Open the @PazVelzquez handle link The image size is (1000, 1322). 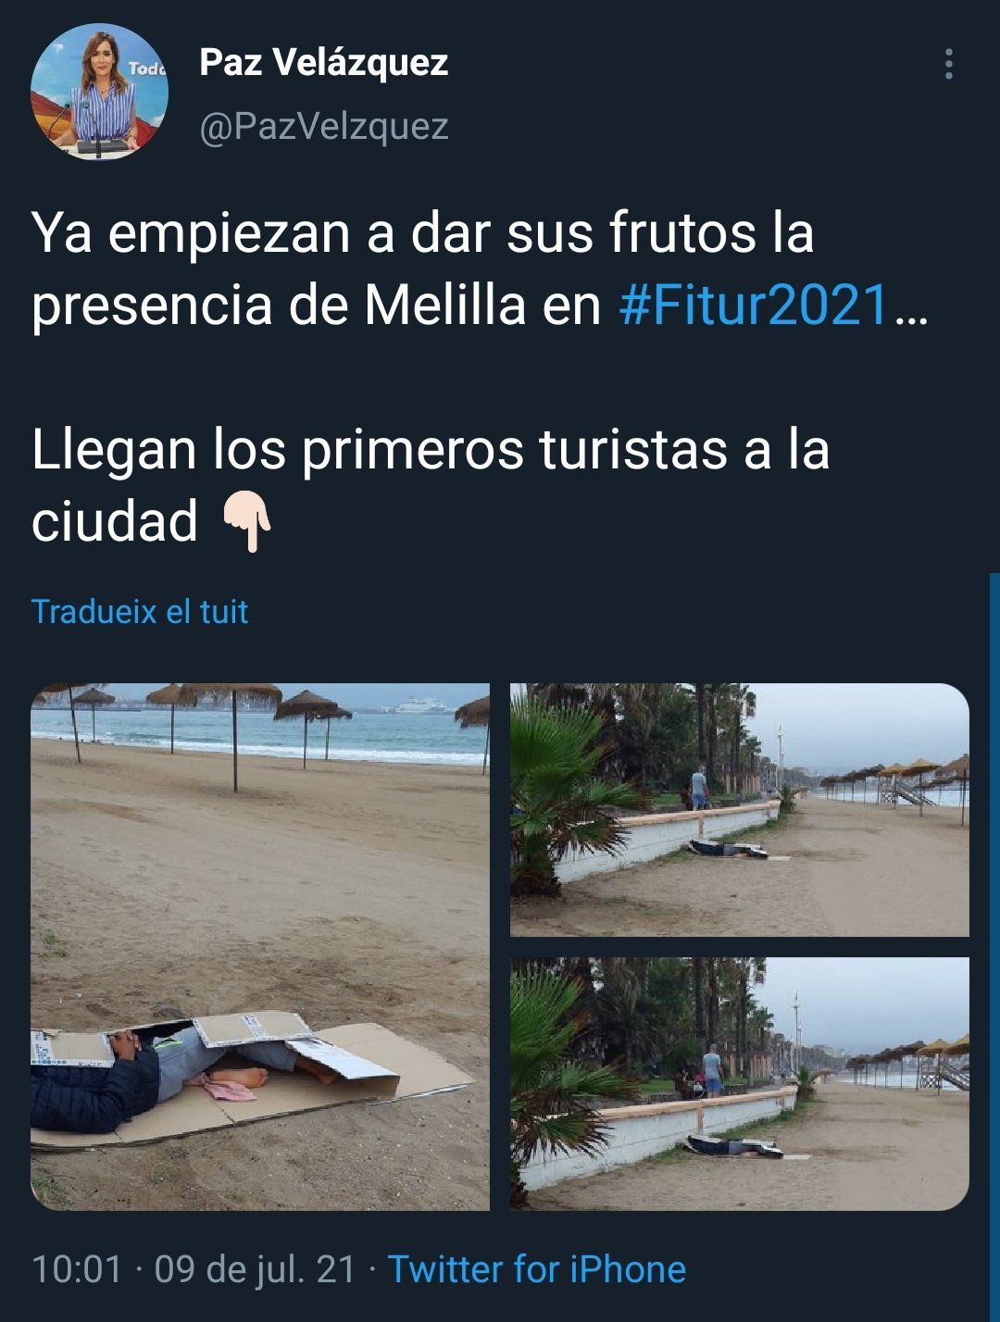click(x=324, y=126)
